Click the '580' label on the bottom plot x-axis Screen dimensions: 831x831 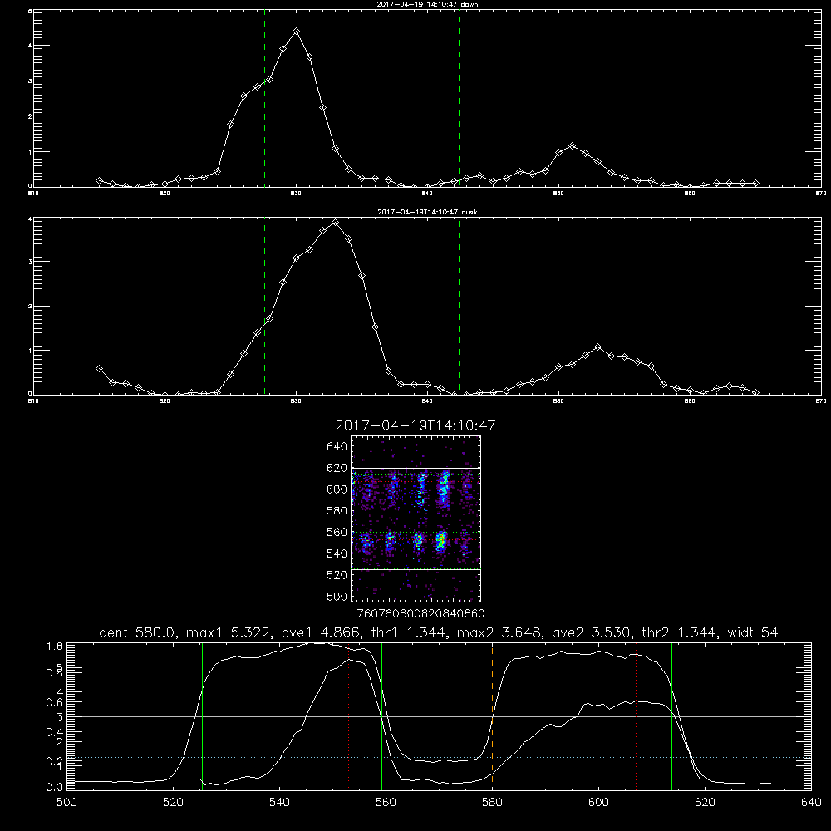click(x=492, y=802)
